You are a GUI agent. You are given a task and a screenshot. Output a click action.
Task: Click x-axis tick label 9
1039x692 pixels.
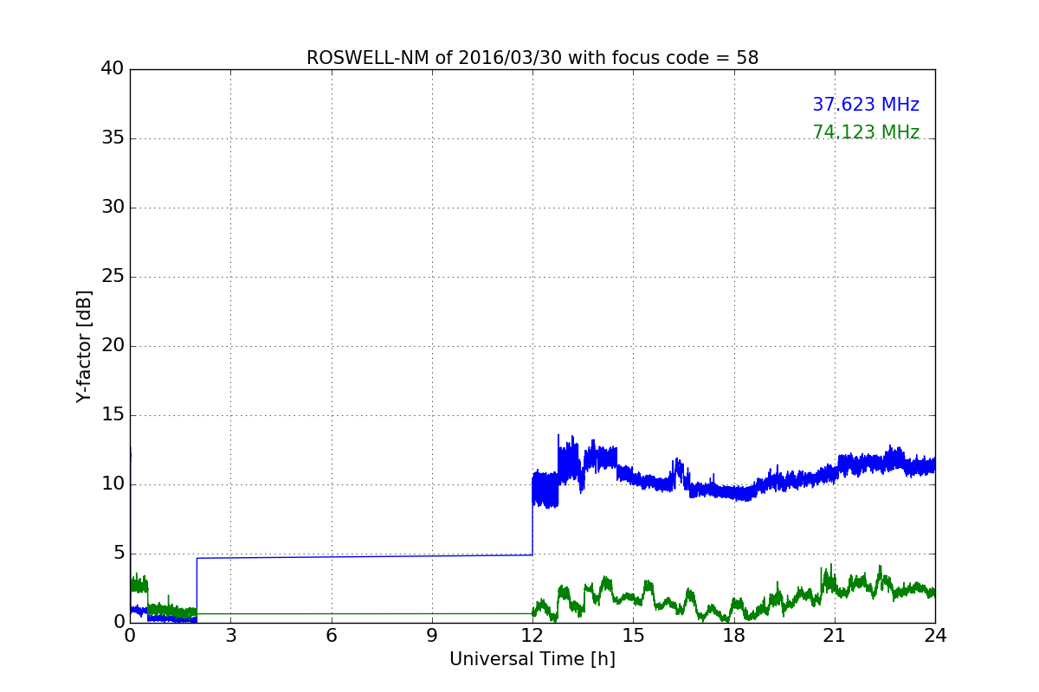[x=432, y=636]
